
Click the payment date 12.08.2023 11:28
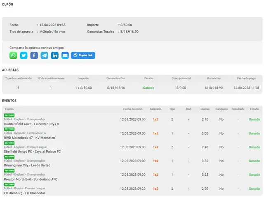(x=246, y=88)
